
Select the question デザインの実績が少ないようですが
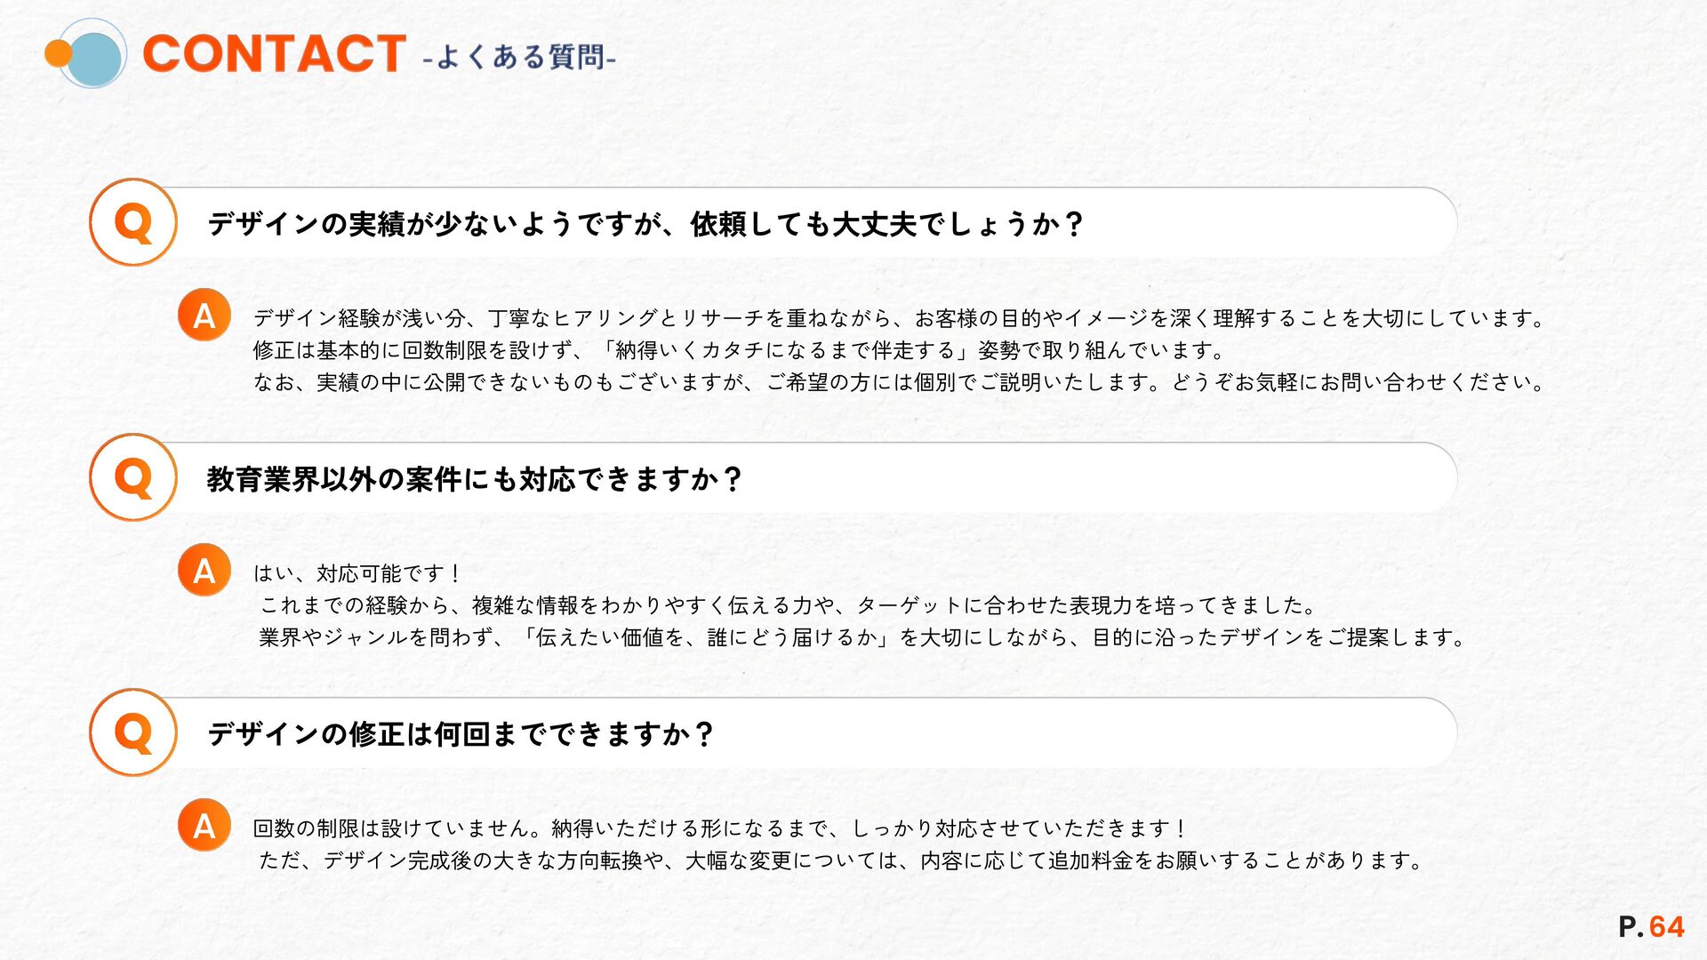click(x=645, y=223)
